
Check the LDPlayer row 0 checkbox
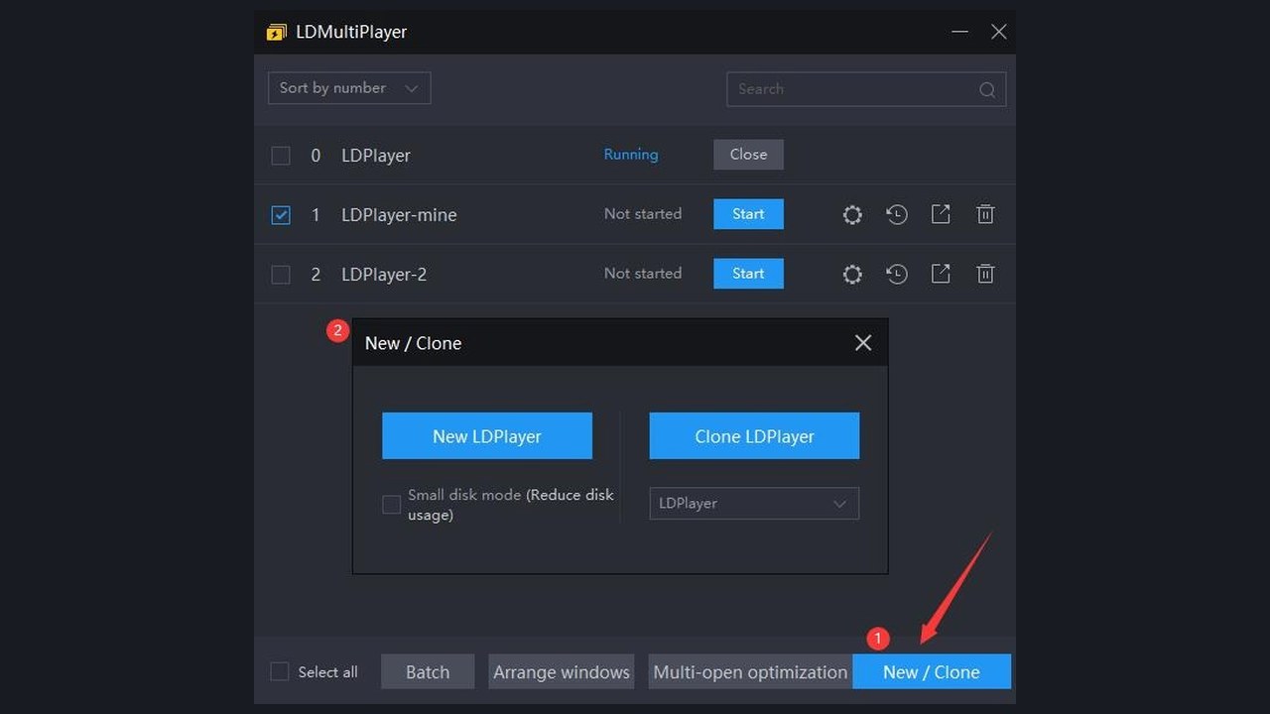click(281, 155)
